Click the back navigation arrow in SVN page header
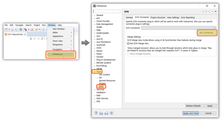Viewport: 222px width, 121px height. (203, 11)
